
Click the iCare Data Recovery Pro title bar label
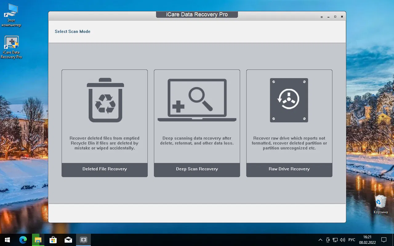pos(197,14)
